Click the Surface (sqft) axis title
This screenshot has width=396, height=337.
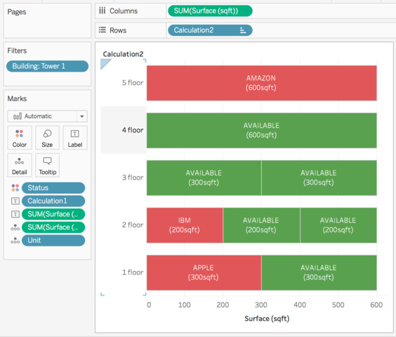click(267, 319)
